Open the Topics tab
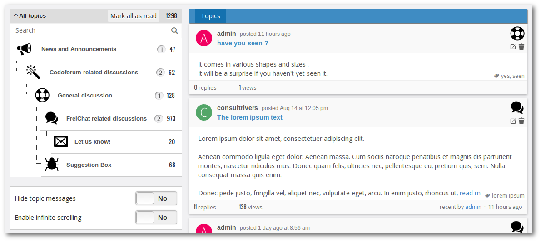Screen dimensions: 541x242 (210, 16)
